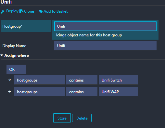Open host.groups dropdown in Unifi Switch row
Screen dimensions: 165x128
pyautogui.click(x=40, y=80)
